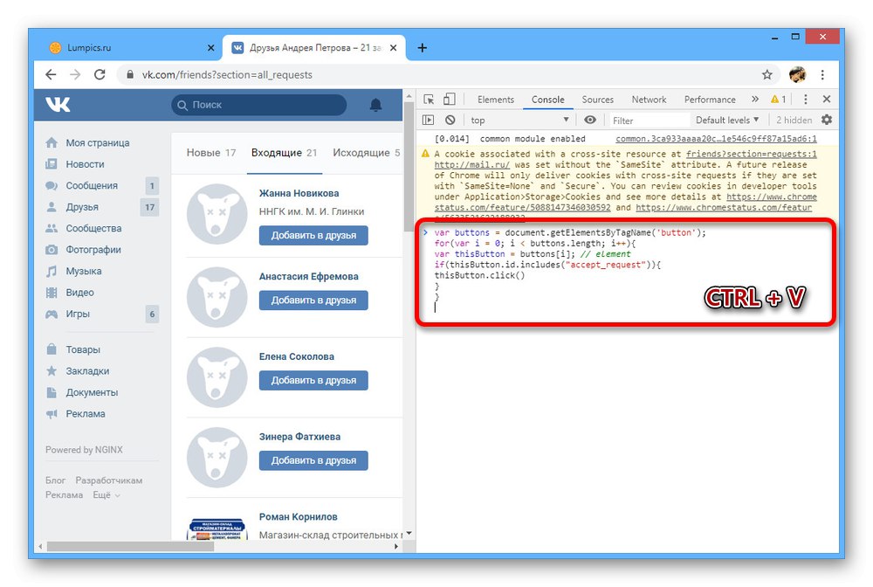Select Входящие requests tab
This screenshot has height=587, width=873.
point(284,153)
